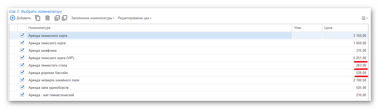This screenshot has height=109, width=379.
Task: Click the Добавить plus icon
Action: 13,18
